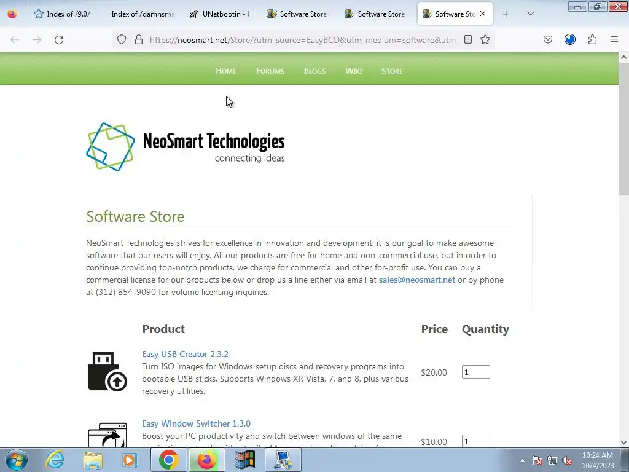The image size is (629, 472).
Task: Go forward to the next page
Action: tap(37, 40)
